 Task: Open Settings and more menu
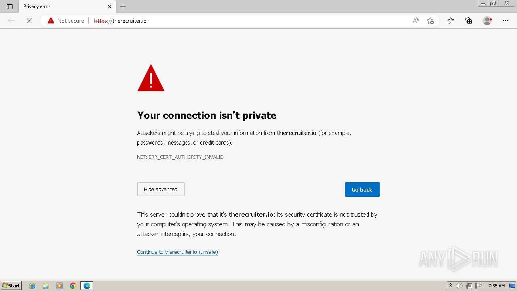pyautogui.click(x=506, y=21)
